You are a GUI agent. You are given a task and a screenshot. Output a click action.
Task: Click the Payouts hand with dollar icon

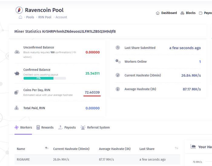click(x=61, y=127)
